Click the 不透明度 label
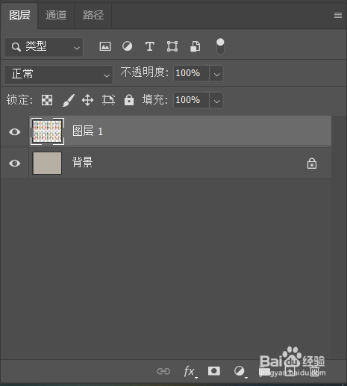Screen dimensions: 347x386 pyautogui.click(x=145, y=72)
